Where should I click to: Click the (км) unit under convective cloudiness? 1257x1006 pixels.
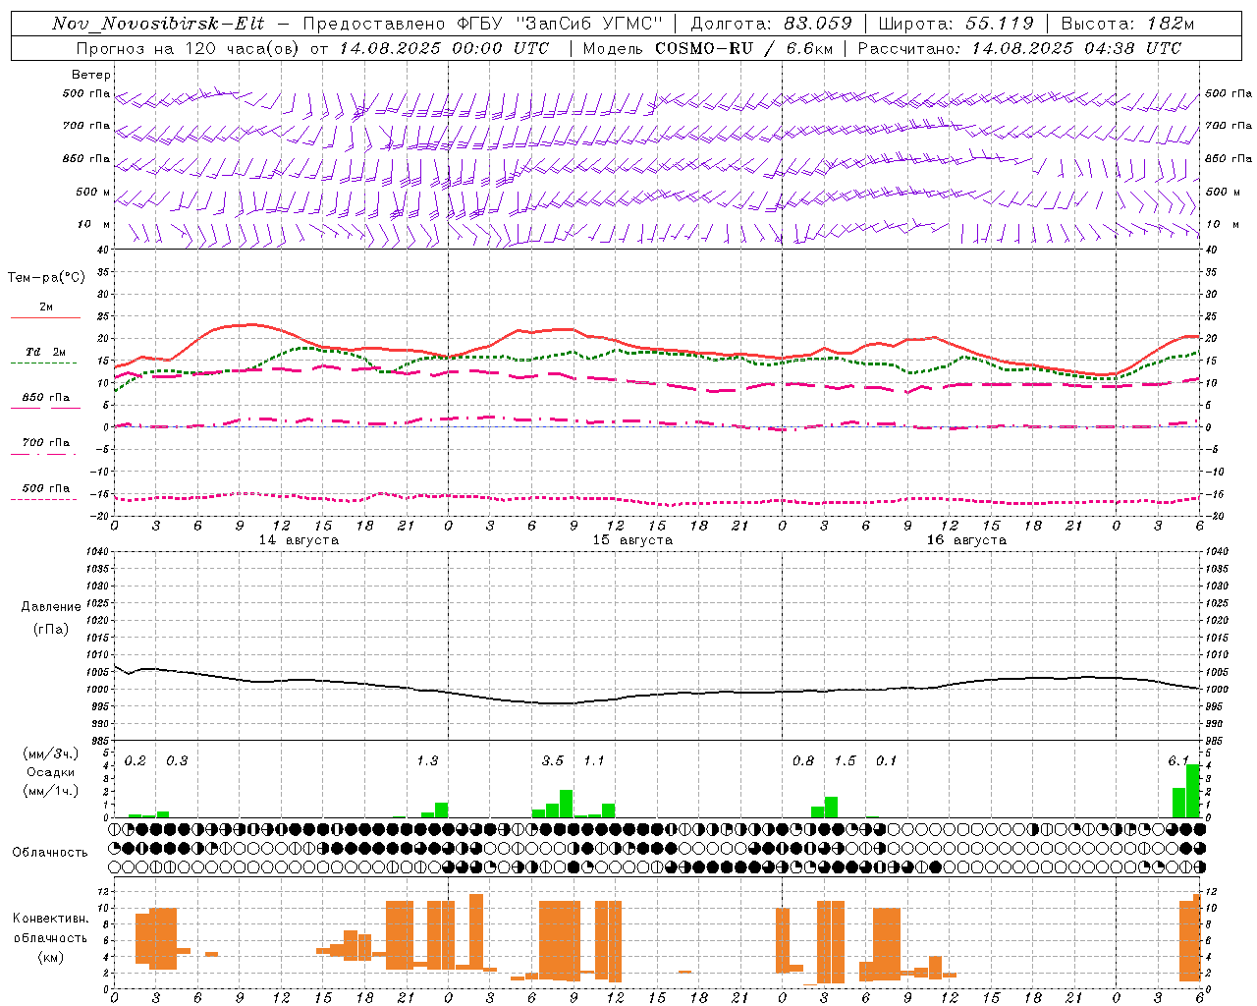coord(50,957)
